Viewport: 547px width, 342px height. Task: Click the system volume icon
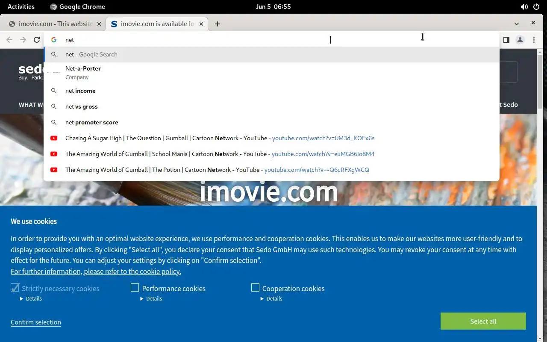[524, 7]
